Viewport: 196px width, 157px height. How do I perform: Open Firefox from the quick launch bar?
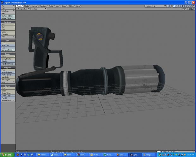point(18,155)
